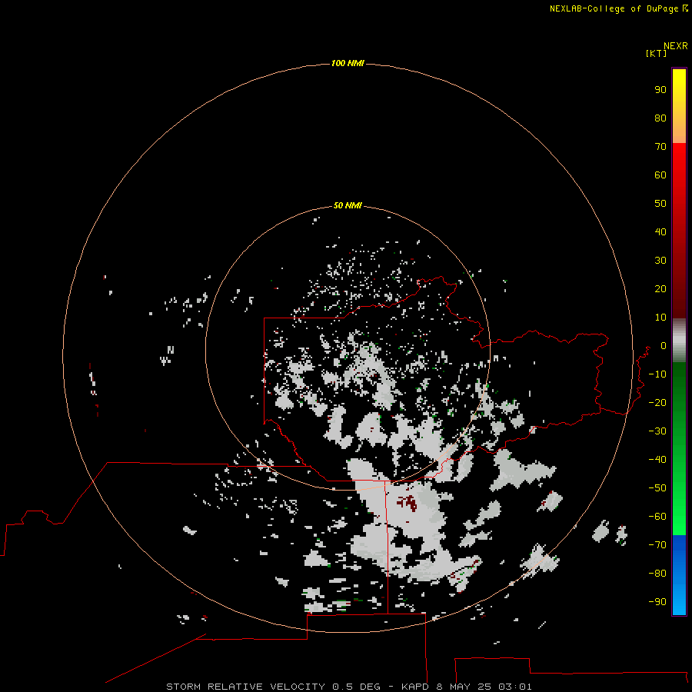The image size is (692, 692).
Task: Click the -50 value on the velocity scale
Action: 657,488
